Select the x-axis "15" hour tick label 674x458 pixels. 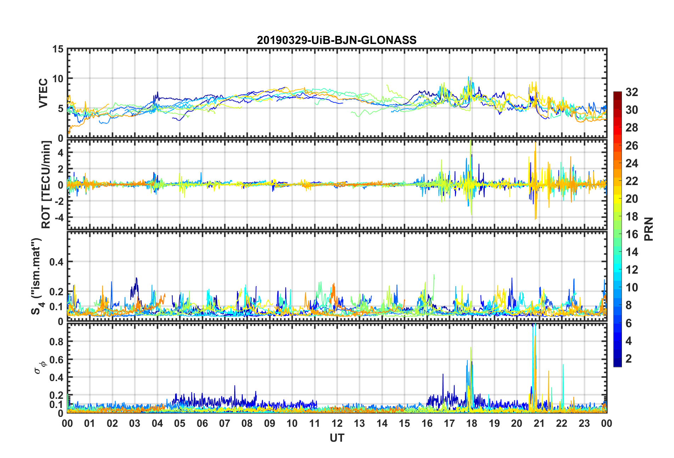(x=404, y=423)
